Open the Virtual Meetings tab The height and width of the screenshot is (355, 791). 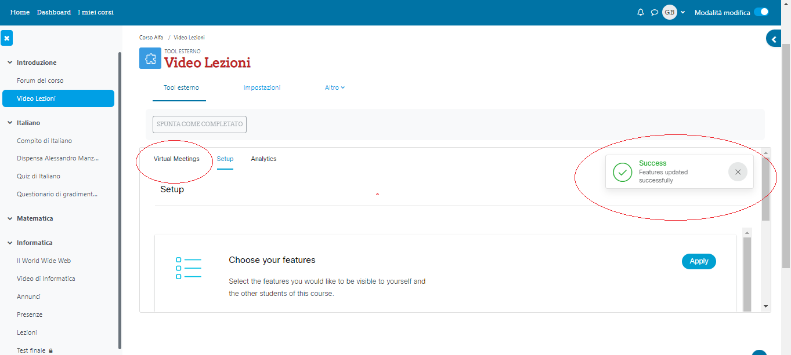coord(176,159)
